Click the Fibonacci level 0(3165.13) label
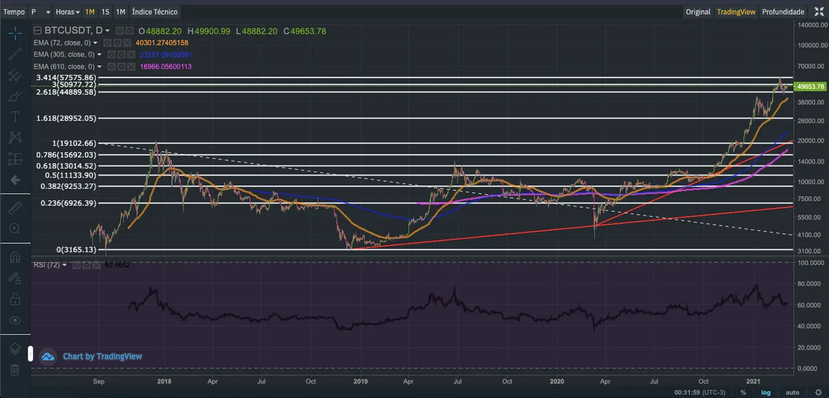 click(76, 250)
